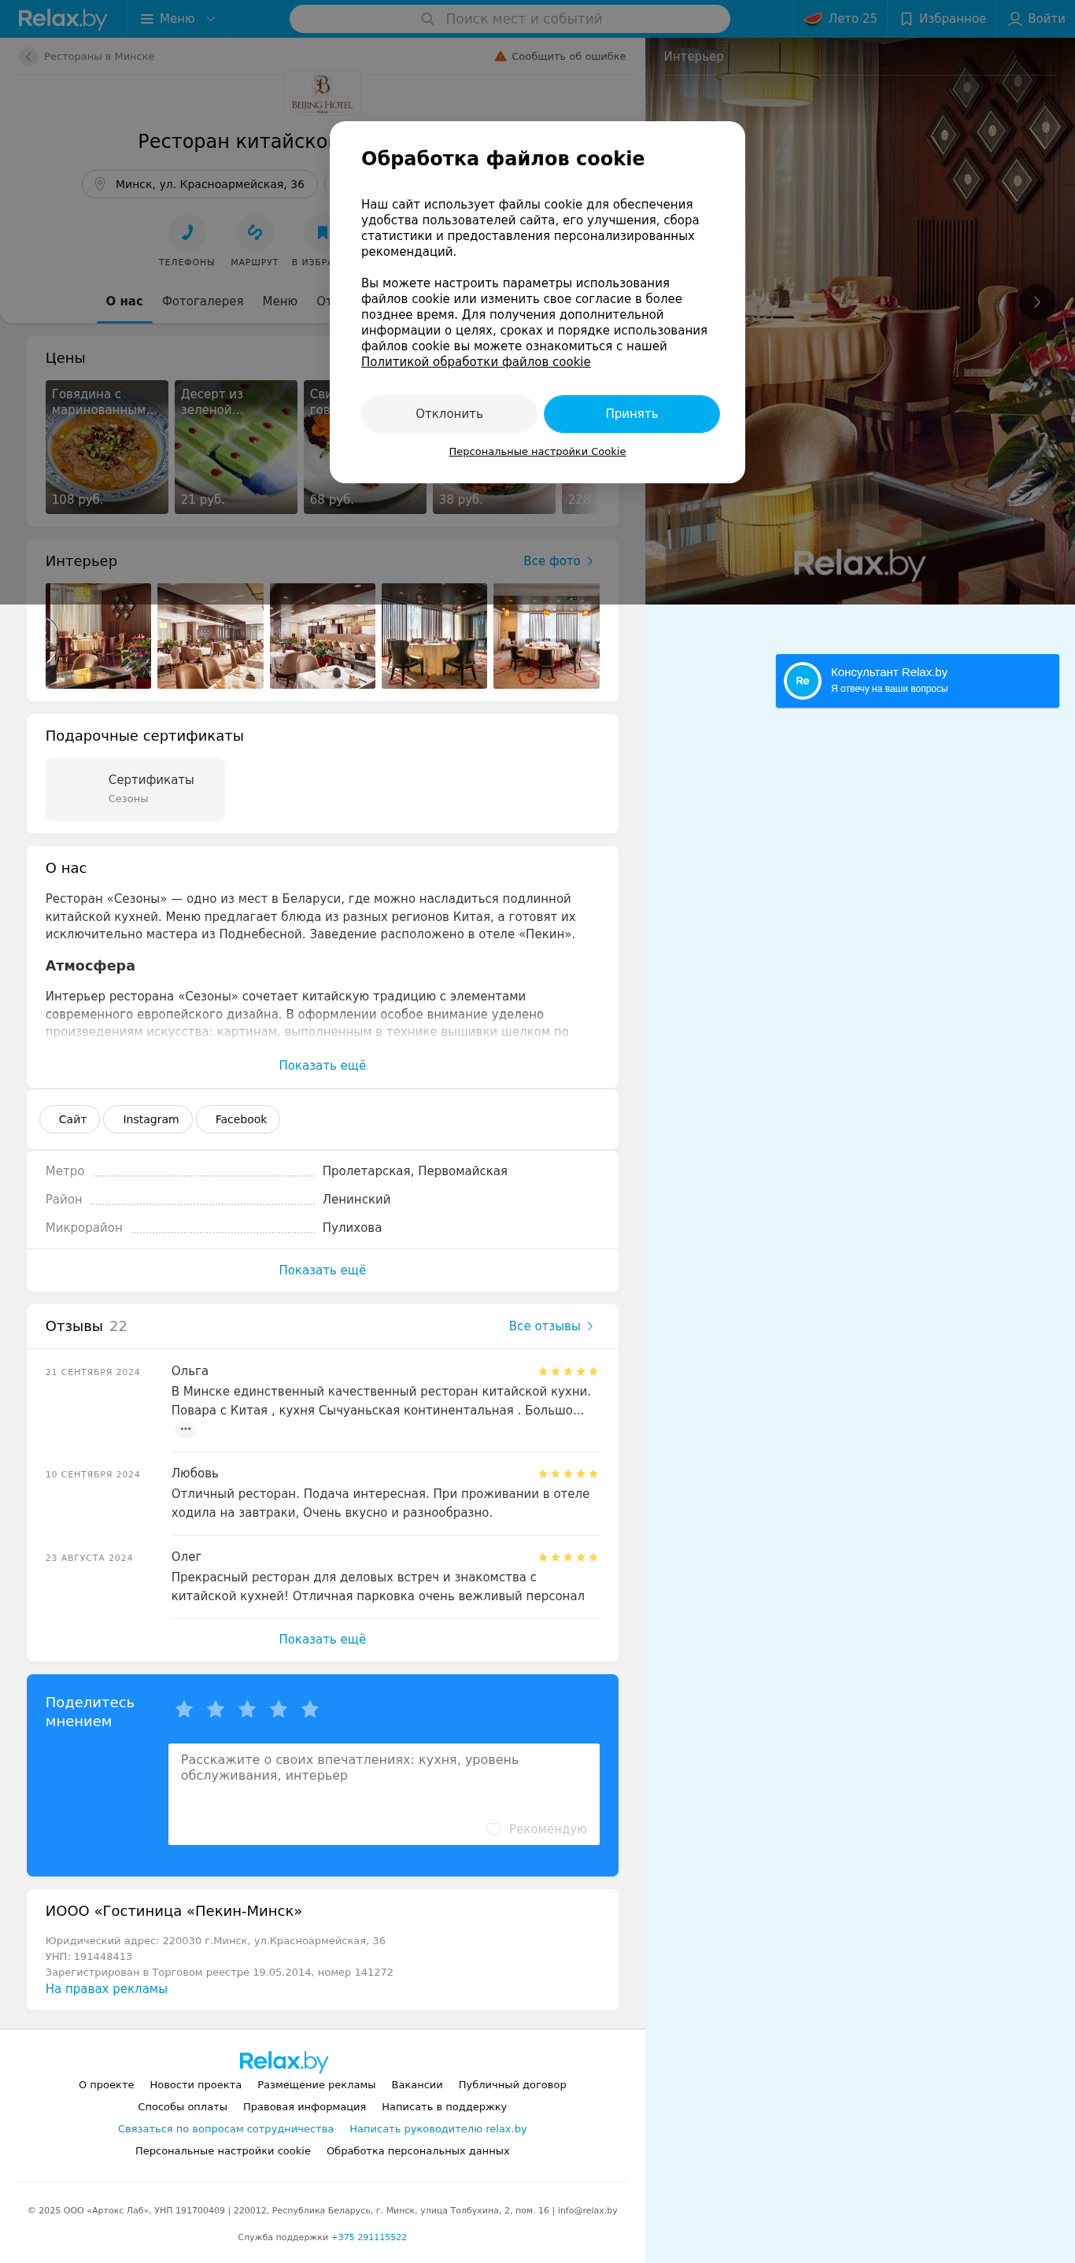Open Публичный договор footer link

512,2084
